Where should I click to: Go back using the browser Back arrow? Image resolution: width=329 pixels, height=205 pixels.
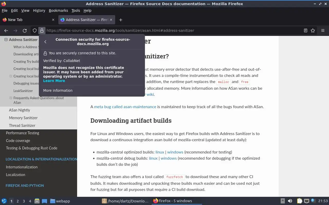6,30
